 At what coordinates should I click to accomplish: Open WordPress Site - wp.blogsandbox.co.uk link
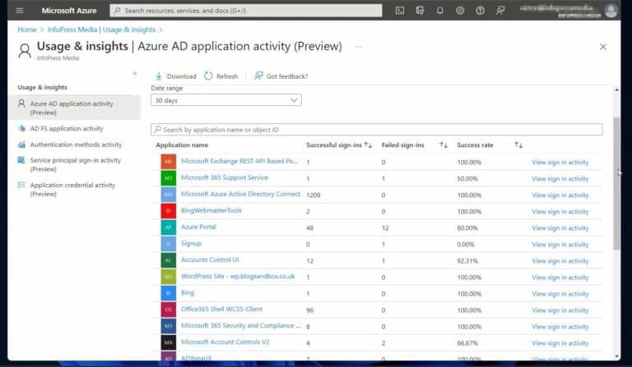tap(238, 276)
